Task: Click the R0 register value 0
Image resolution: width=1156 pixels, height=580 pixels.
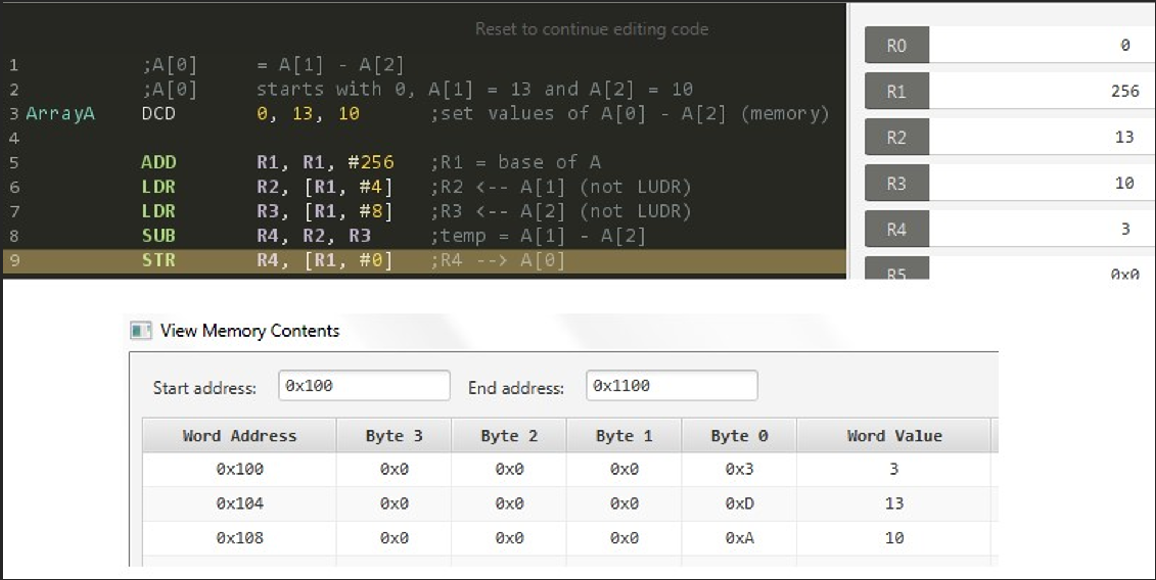Action: (x=1125, y=45)
